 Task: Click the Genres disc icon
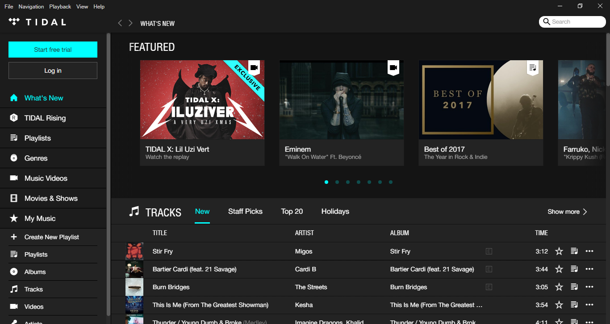14,158
